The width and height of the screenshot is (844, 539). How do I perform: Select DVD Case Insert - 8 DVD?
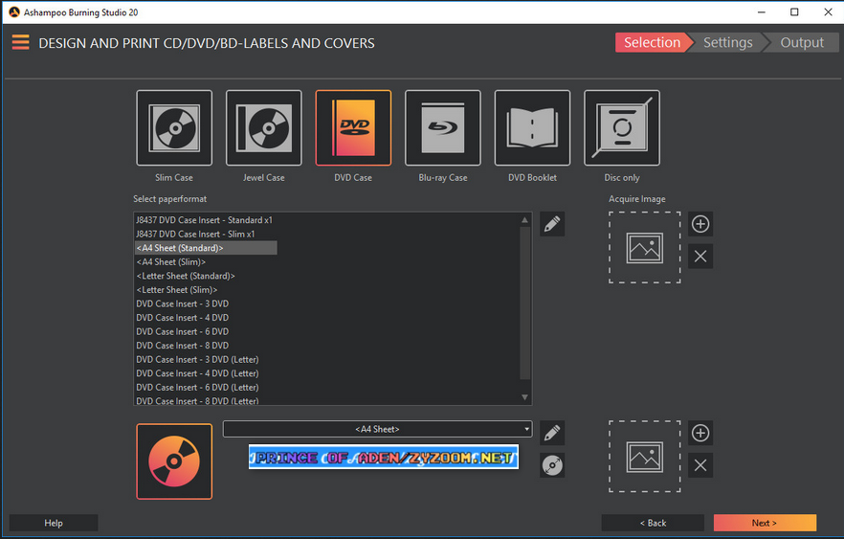click(183, 346)
